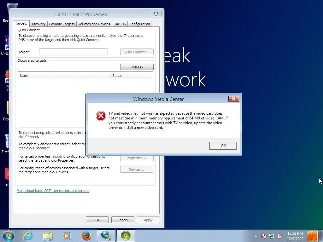The height and width of the screenshot is (242, 323).
Task: Open the Configuration tab
Action: pos(140,24)
